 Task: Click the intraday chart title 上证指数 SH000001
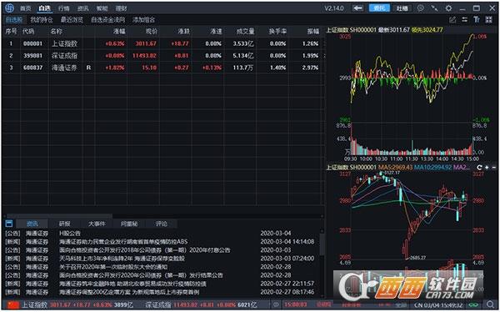(351, 30)
